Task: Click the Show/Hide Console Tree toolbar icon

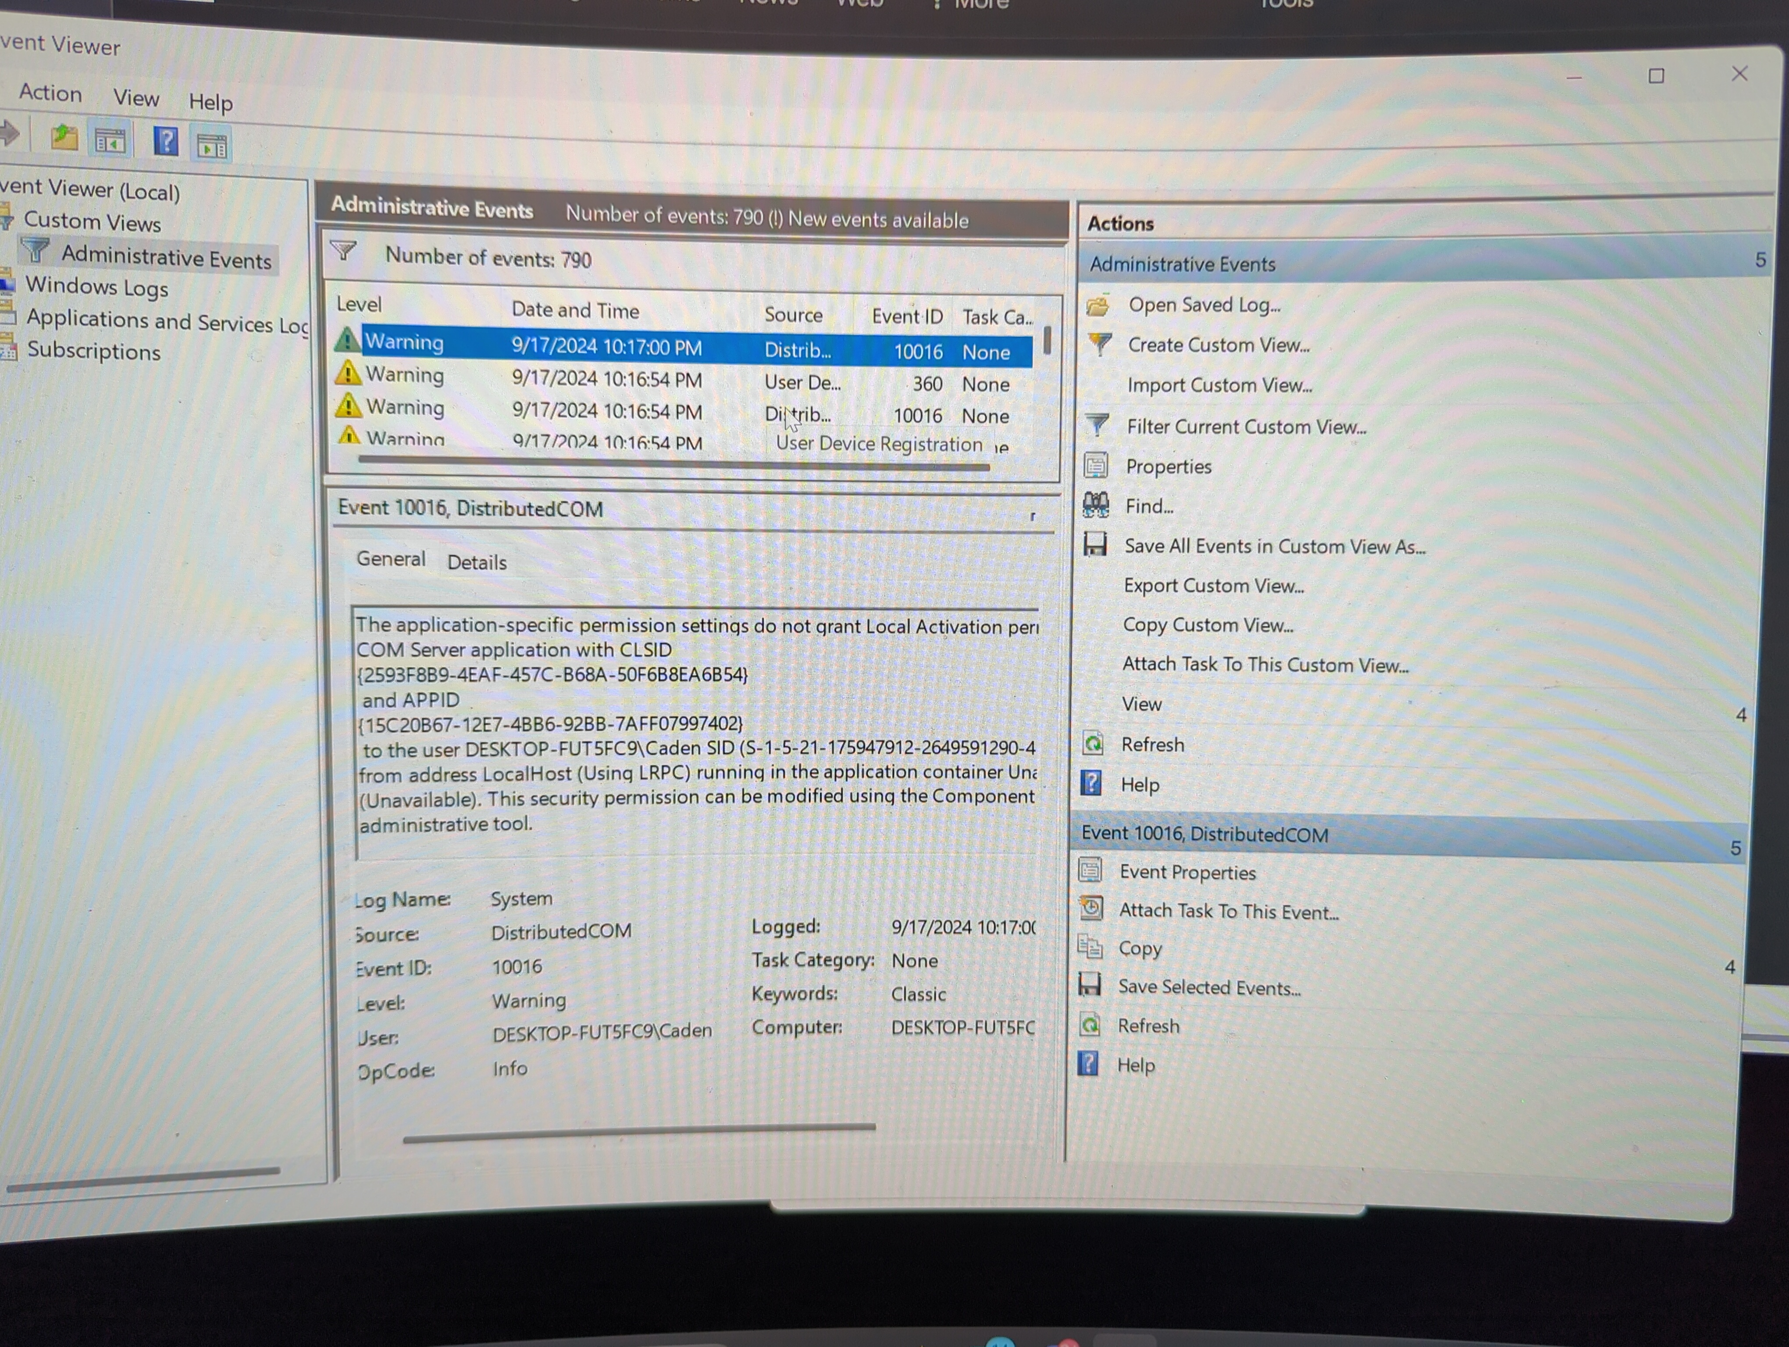Action: (x=110, y=141)
